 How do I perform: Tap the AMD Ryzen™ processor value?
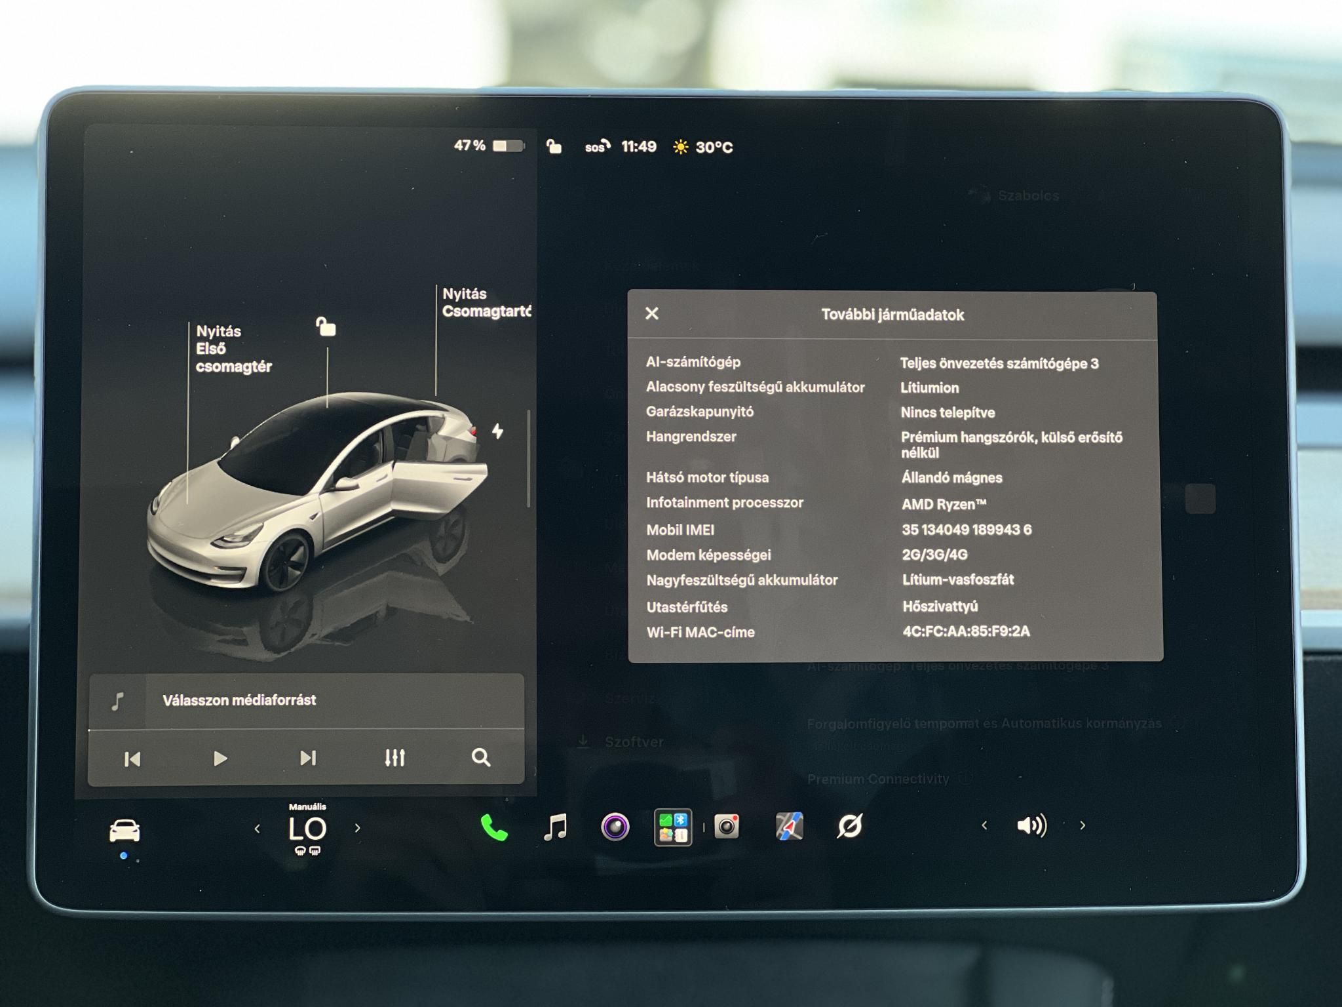click(944, 504)
